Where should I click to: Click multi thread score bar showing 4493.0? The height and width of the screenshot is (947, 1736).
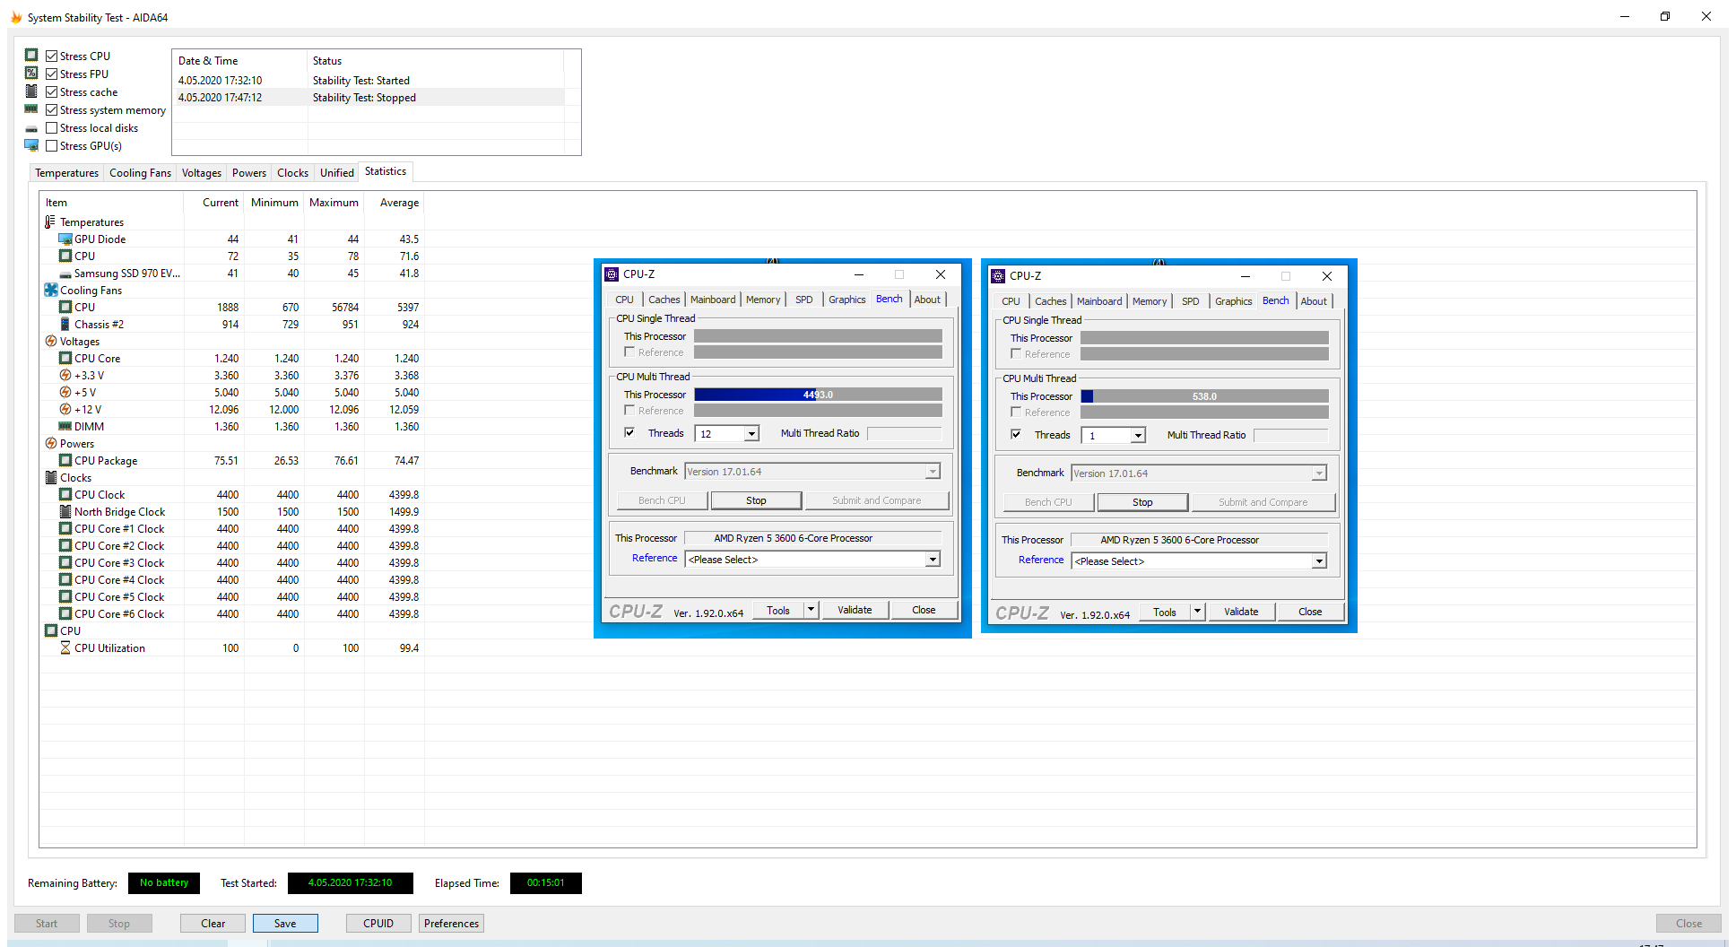[818, 395]
